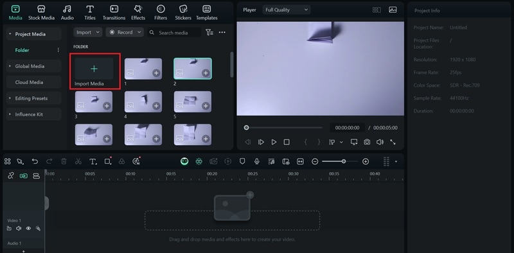Take a snapshot with camera icon
The height and width of the screenshot is (253, 514).
(x=367, y=142)
